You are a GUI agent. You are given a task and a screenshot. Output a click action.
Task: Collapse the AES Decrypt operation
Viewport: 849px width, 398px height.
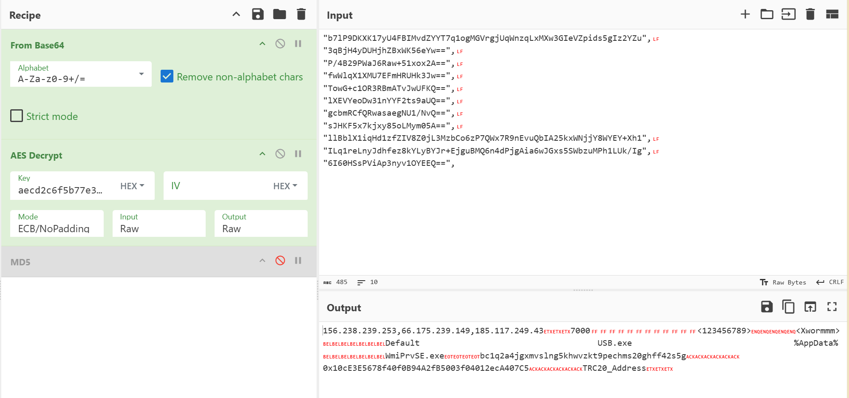tap(262, 154)
